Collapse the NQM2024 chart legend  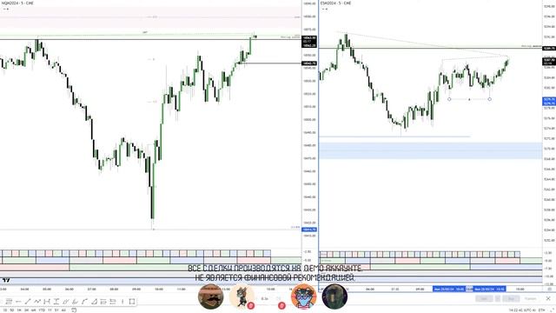point(4,9)
